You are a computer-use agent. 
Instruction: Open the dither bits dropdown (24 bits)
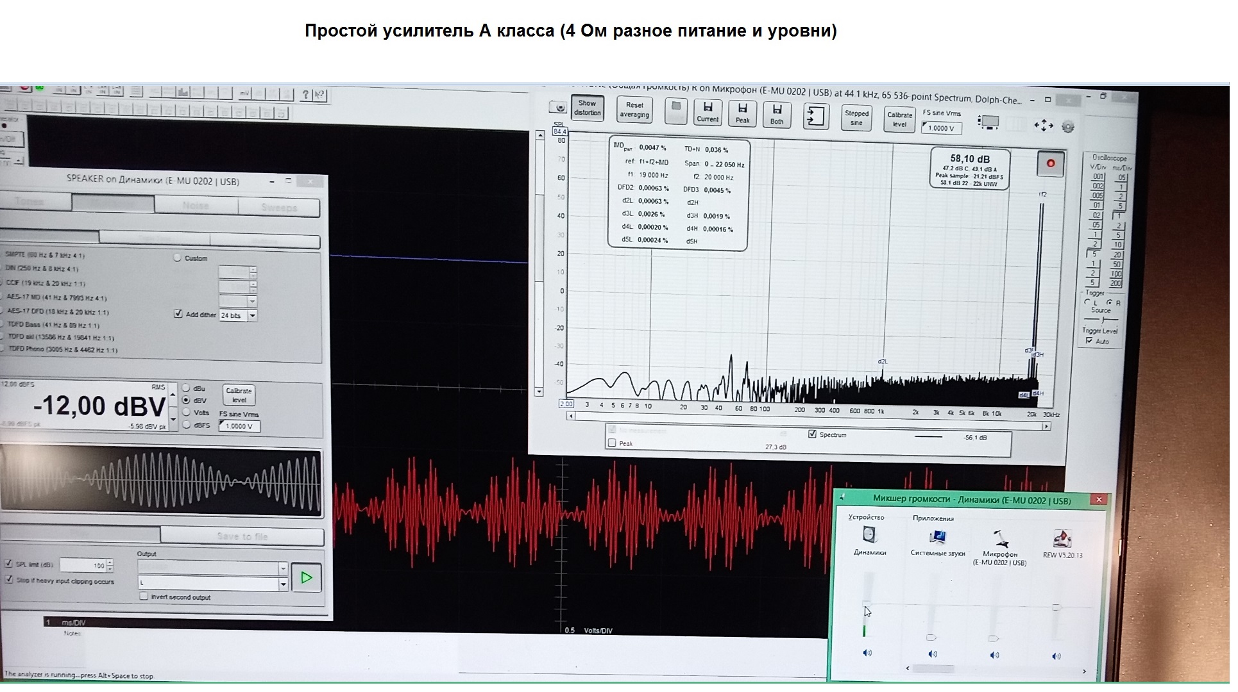click(253, 315)
